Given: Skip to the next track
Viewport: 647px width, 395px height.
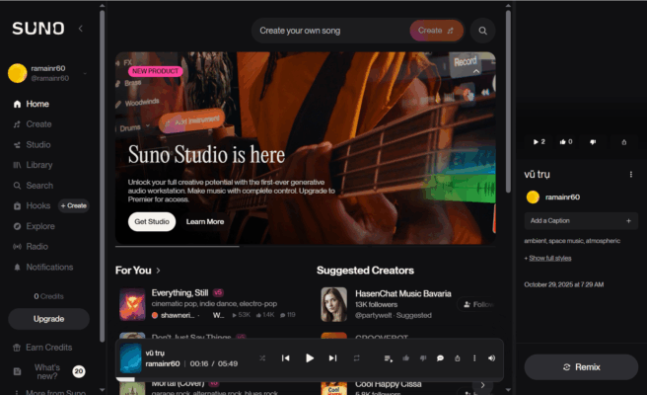Looking at the screenshot, I should [x=332, y=357].
